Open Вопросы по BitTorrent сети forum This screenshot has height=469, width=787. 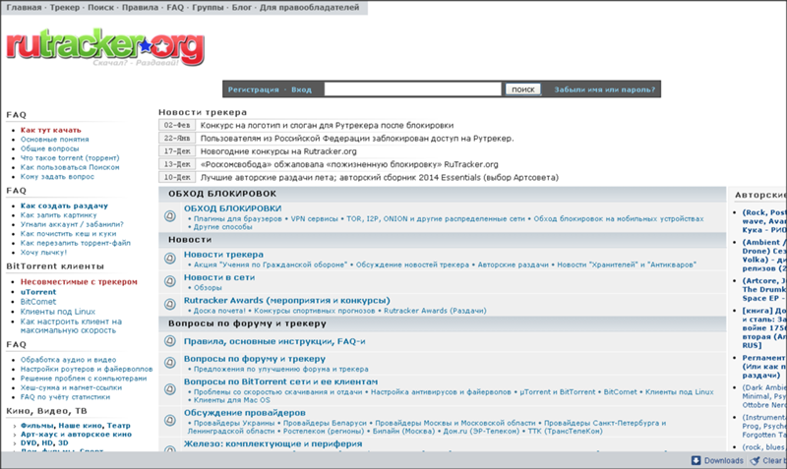(280, 382)
